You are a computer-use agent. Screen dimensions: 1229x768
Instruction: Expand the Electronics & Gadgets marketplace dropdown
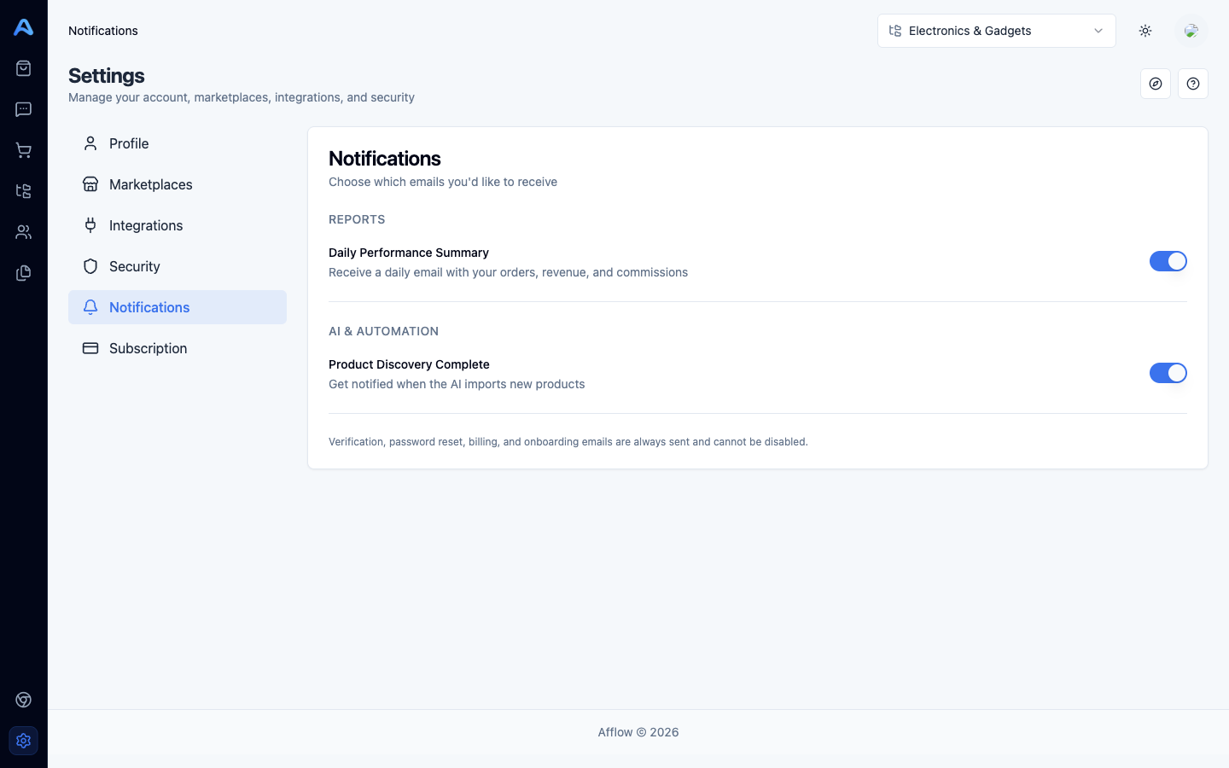[996, 31]
